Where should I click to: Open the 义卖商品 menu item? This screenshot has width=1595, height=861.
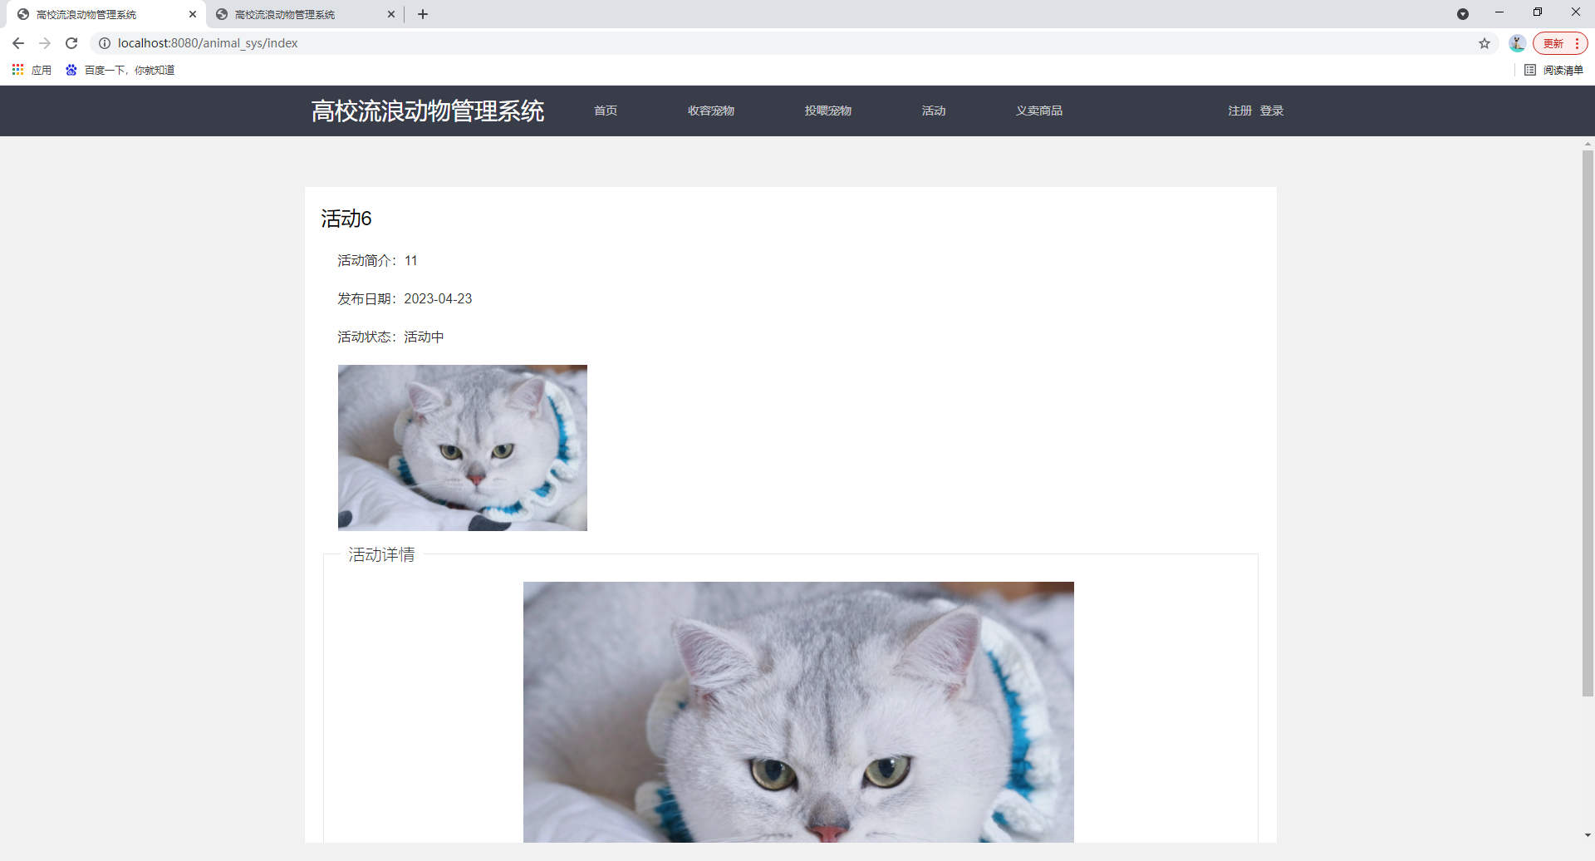(x=1039, y=111)
